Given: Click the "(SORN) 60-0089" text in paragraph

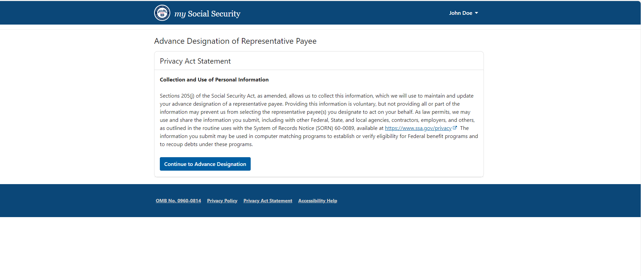Looking at the screenshot, I should coord(335,128).
